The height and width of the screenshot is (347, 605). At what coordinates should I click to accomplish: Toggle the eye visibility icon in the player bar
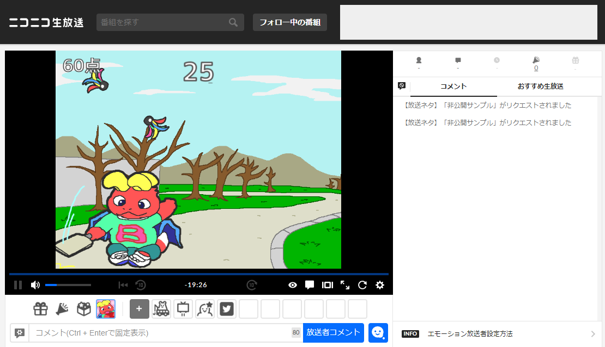pos(292,284)
